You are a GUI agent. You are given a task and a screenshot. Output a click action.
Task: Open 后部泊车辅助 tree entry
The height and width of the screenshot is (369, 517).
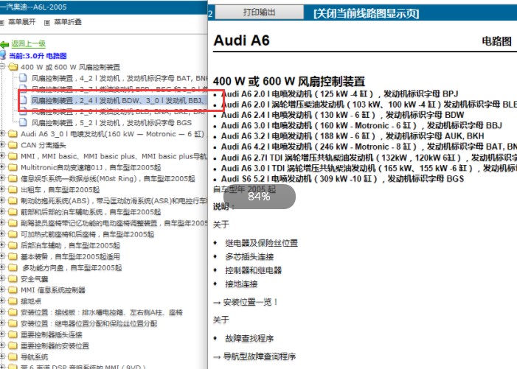(x=70, y=245)
